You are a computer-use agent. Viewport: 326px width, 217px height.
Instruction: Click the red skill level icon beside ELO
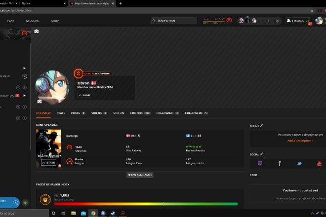[229, 20]
